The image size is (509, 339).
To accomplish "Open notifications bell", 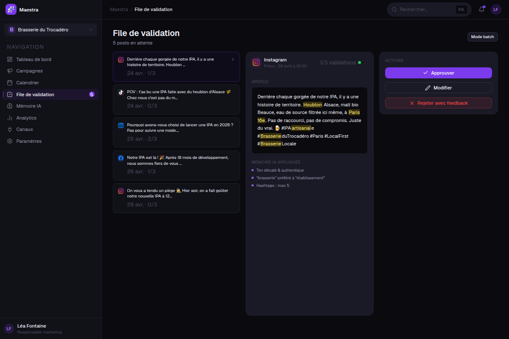I will 481,9.
